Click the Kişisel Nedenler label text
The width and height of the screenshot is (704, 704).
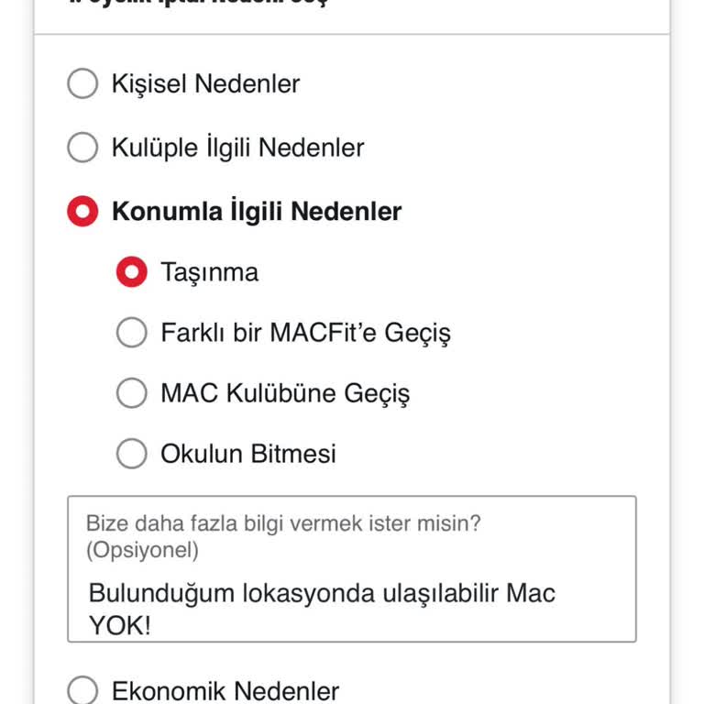click(x=205, y=84)
